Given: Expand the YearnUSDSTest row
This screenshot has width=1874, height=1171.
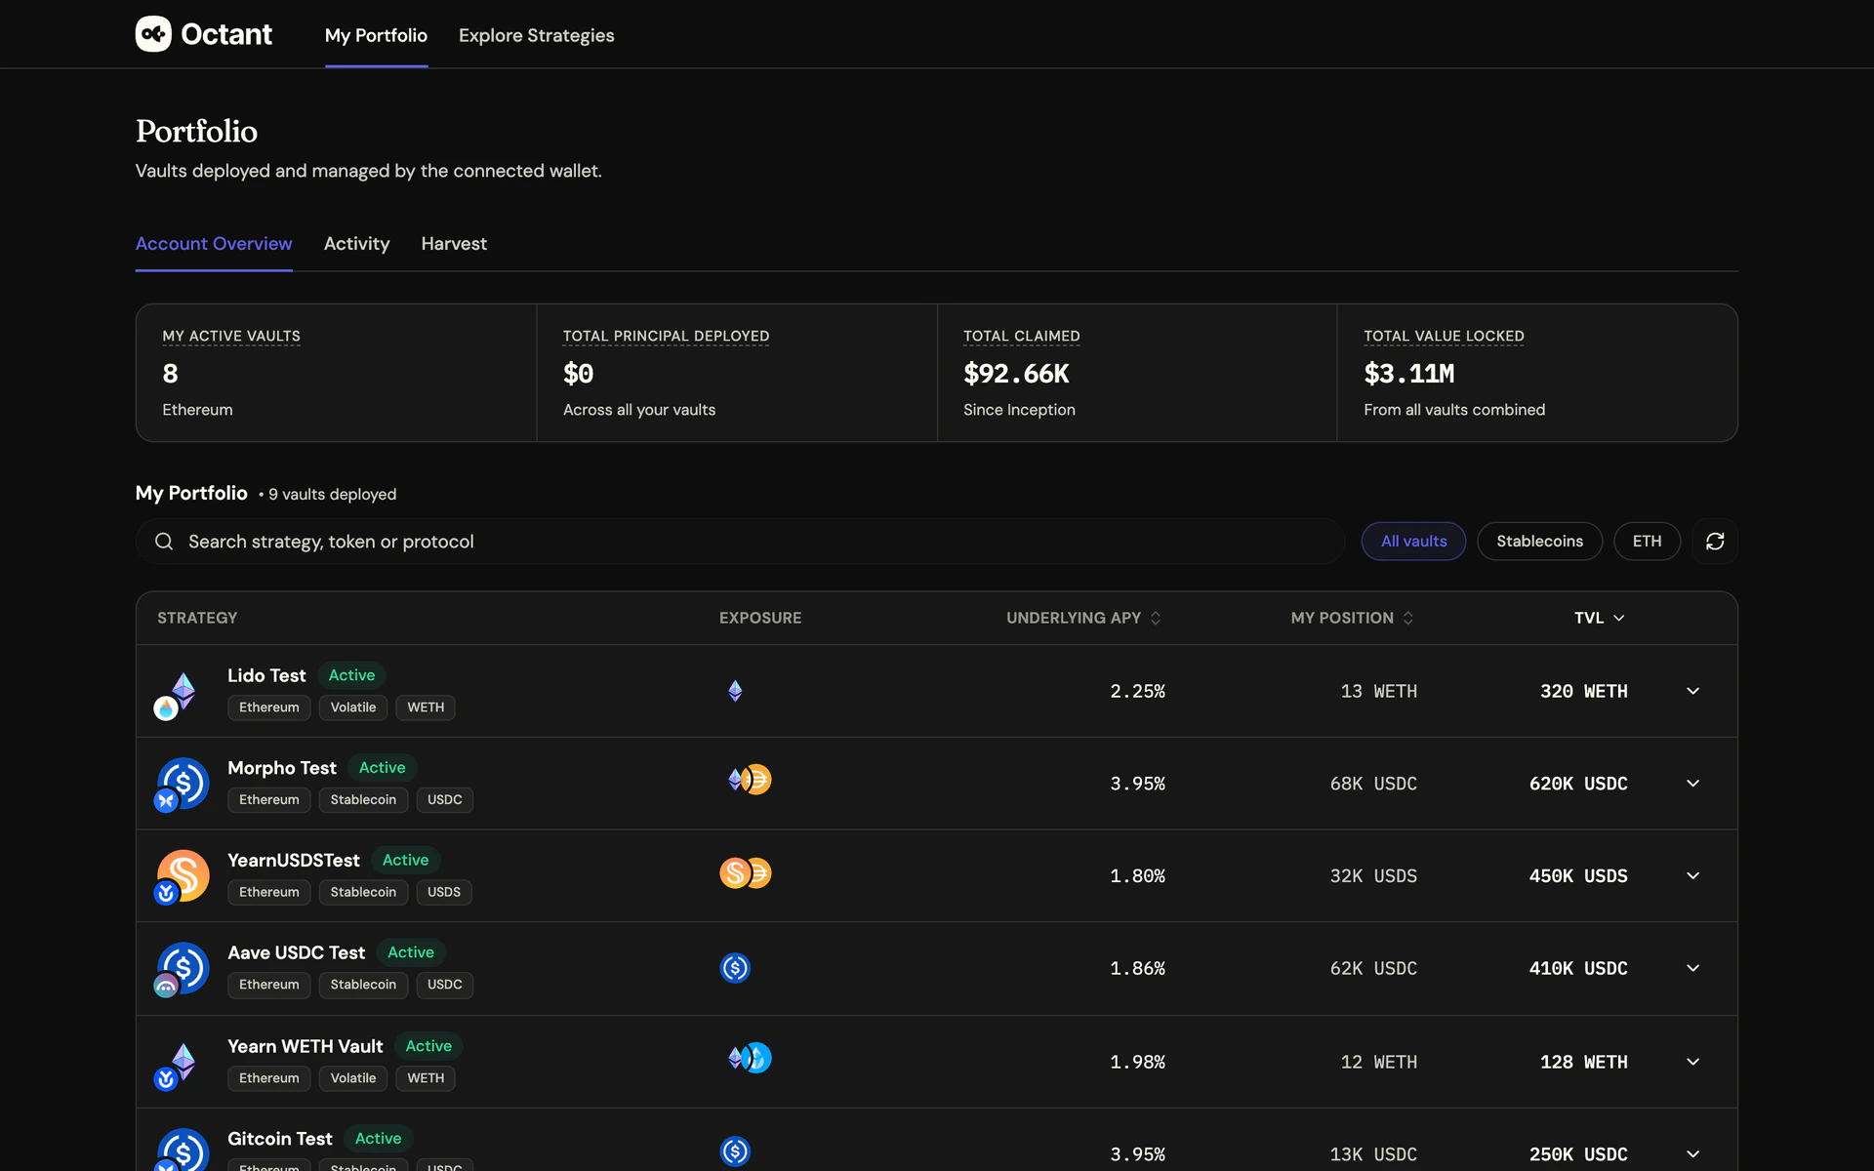Looking at the screenshot, I should pos(1693,876).
